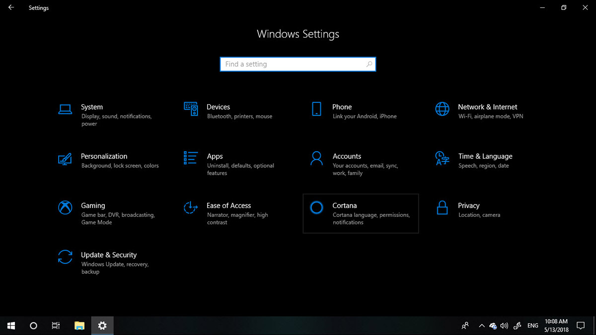Viewport: 596px width, 335px height.
Task: Open the Apps list icon
Action: tap(191, 158)
